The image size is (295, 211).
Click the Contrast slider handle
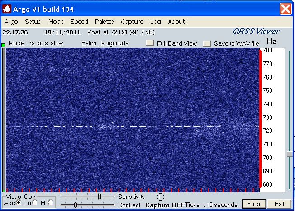coord(76,205)
